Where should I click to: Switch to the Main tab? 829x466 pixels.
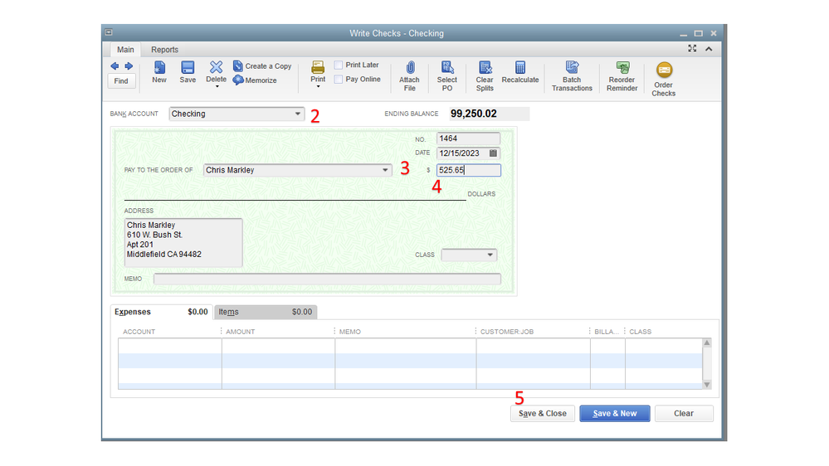[x=125, y=49]
